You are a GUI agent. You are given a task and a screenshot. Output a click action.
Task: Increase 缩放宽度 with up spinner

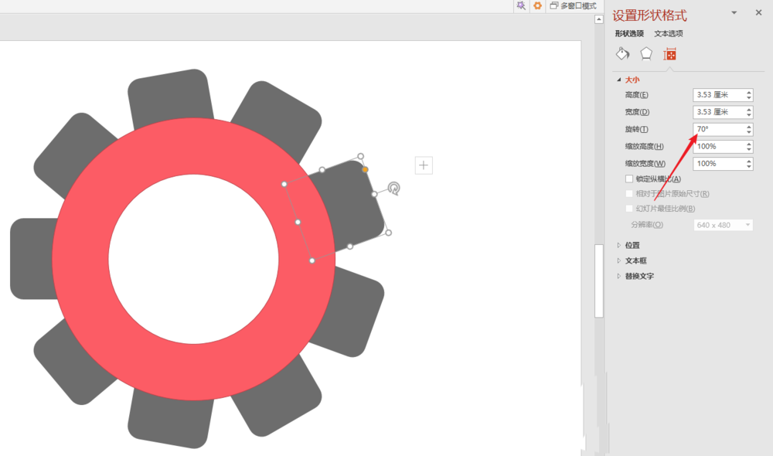pos(749,162)
